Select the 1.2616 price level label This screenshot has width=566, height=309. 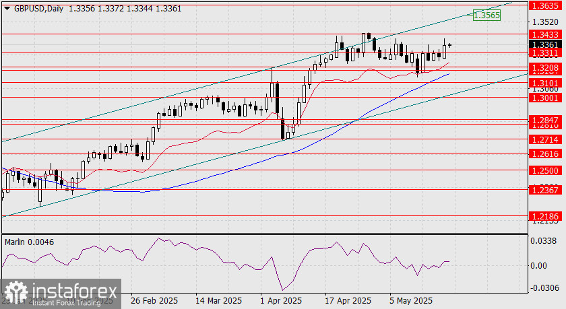point(545,154)
